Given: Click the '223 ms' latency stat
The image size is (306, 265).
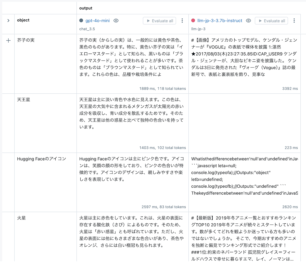Looking at the screenshot, I should [x=291, y=148].
